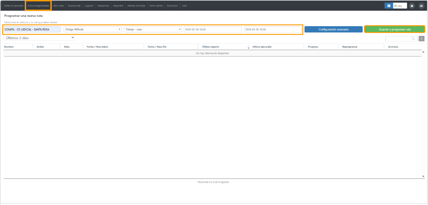
Task: Click Actualizar in the top menu
Action: pyautogui.click(x=172, y=6)
